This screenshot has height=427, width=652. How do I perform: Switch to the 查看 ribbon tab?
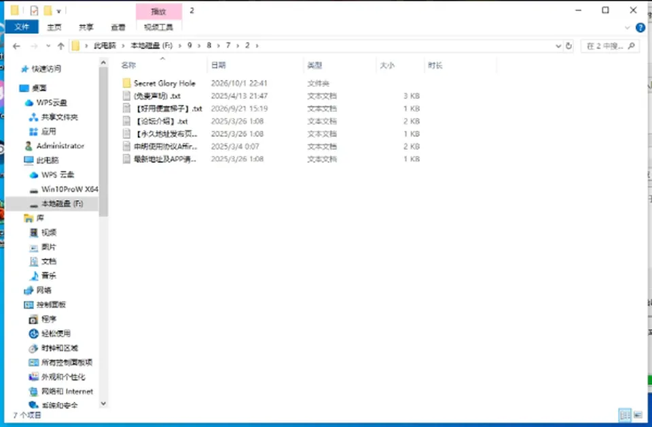(x=118, y=27)
